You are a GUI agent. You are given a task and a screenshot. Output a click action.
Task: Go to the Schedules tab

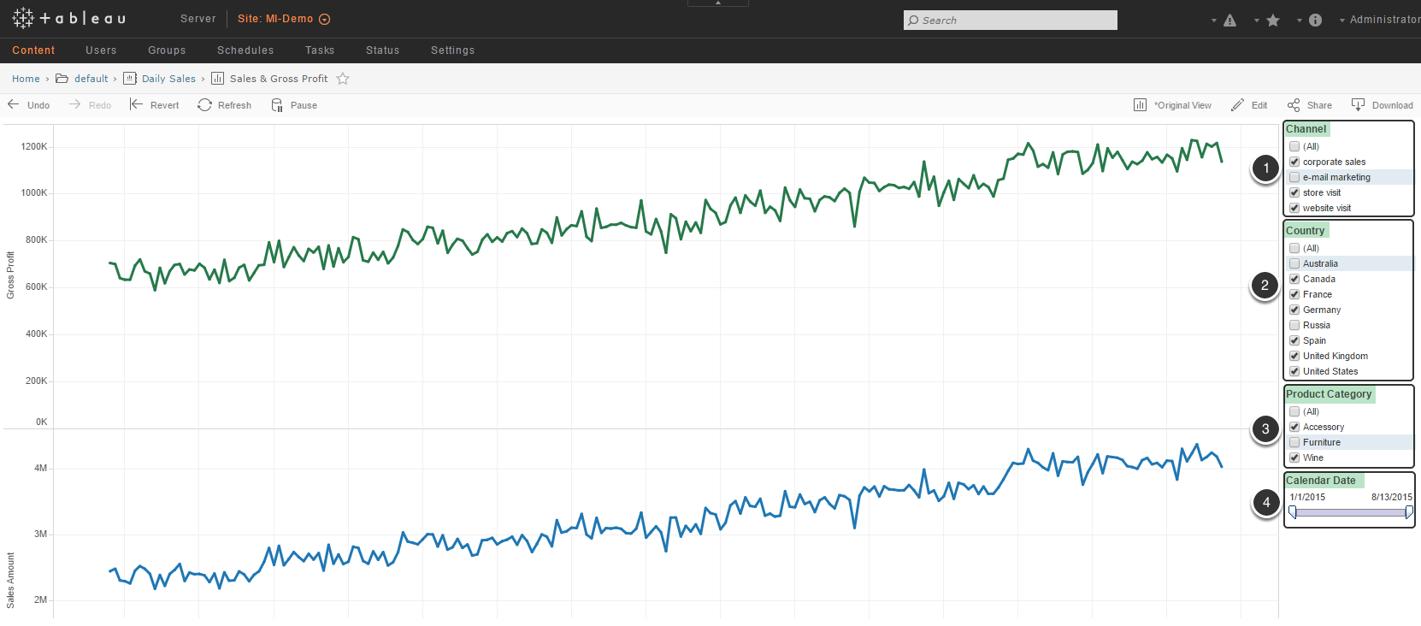point(245,50)
